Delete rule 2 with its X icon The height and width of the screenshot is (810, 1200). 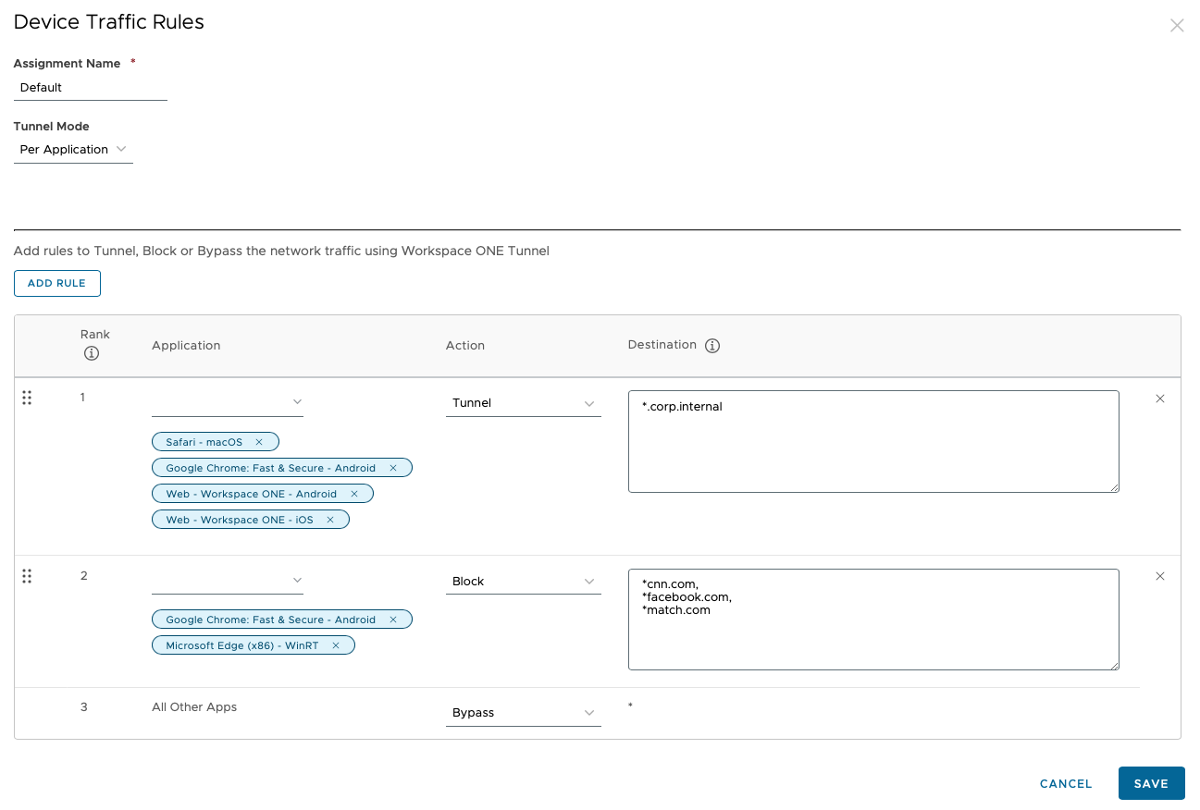click(x=1159, y=576)
